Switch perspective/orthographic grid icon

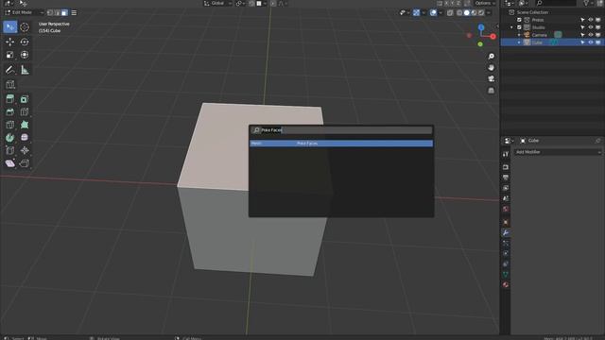[x=492, y=91]
